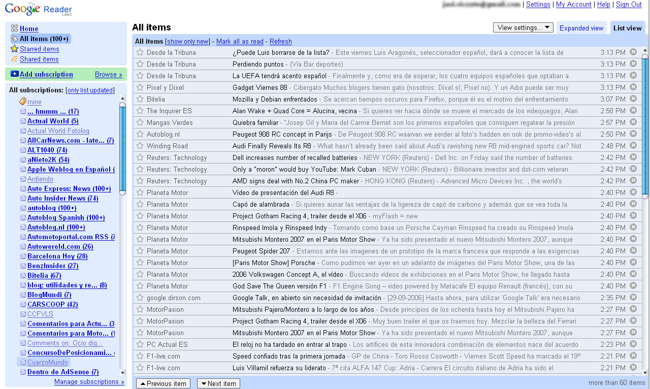
Task: Click 'only list updated' link
Action: (x=90, y=90)
